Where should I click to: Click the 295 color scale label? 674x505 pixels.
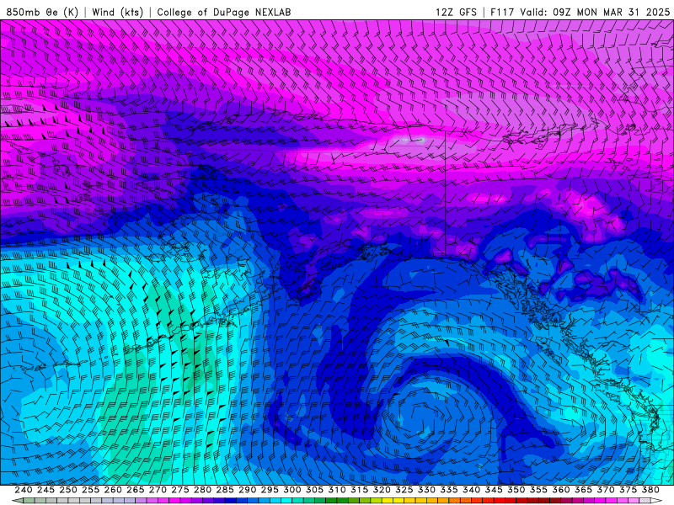pos(270,490)
